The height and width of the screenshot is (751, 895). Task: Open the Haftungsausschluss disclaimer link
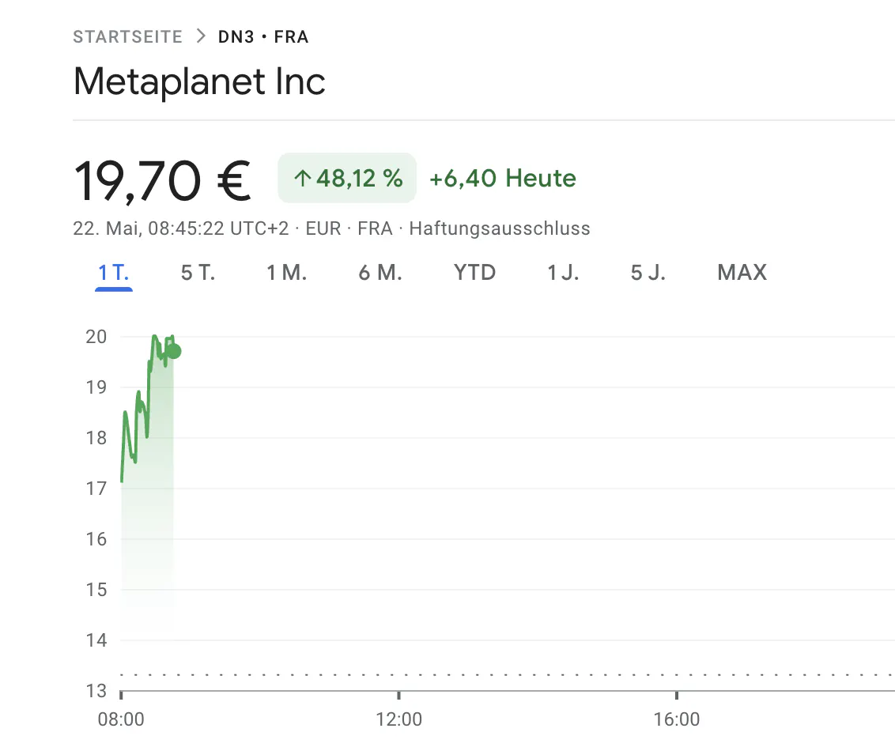click(500, 228)
